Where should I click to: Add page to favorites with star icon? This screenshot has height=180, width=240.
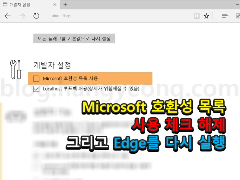(x=206, y=16)
